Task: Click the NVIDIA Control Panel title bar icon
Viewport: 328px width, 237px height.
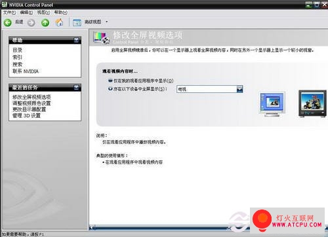Action: (5, 5)
